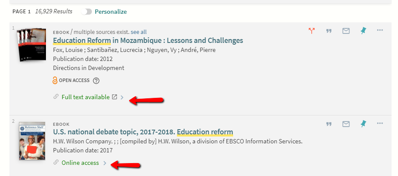
Task: Click the Reference Shelf book cover thumbnail
Action: 32,141
